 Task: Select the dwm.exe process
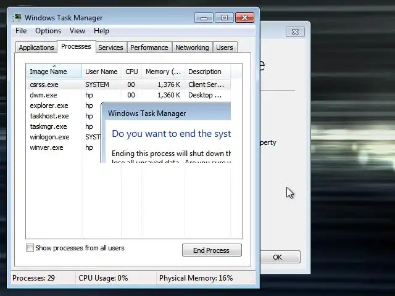(x=128, y=95)
